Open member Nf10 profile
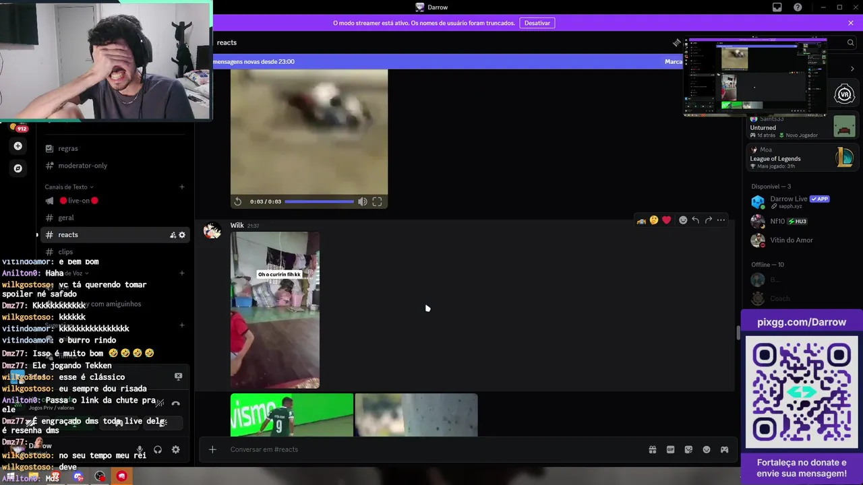Image resolution: width=863 pixels, height=485 pixels. (801, 221)
